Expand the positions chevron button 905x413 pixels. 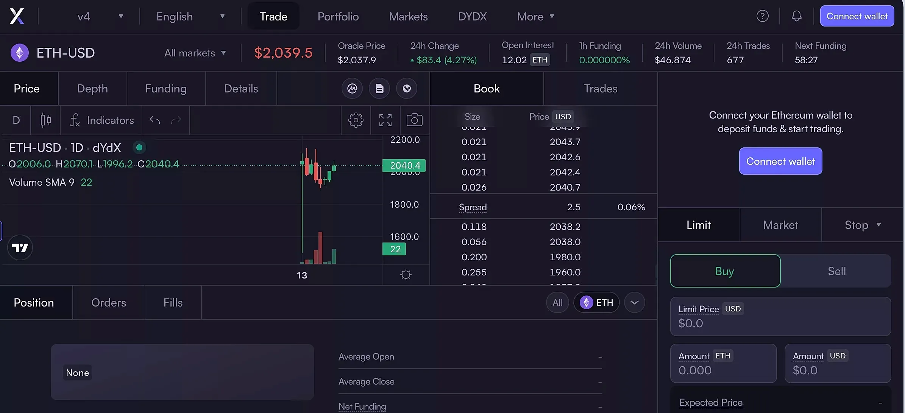[635, 302]
